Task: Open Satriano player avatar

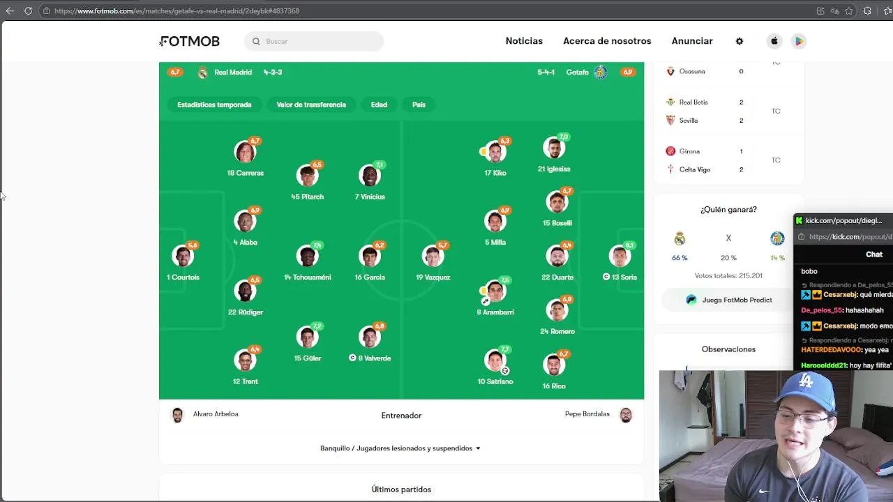Action: [x=495, y=360]
